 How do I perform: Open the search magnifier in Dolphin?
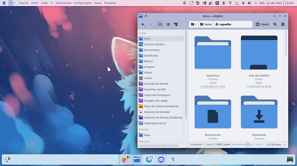[x=275, y=24]
